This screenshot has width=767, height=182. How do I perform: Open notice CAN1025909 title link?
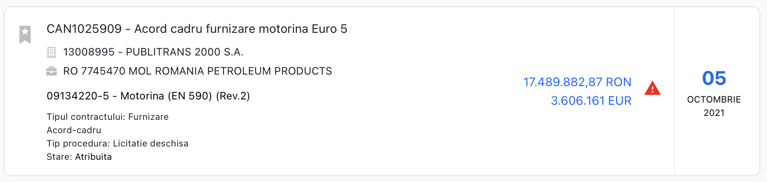point(197,29)
